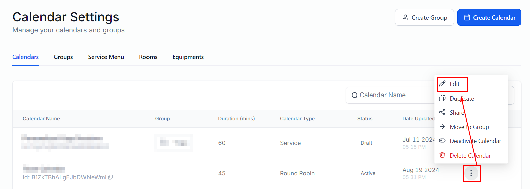Open the Service Menu tab

[106, 57]
